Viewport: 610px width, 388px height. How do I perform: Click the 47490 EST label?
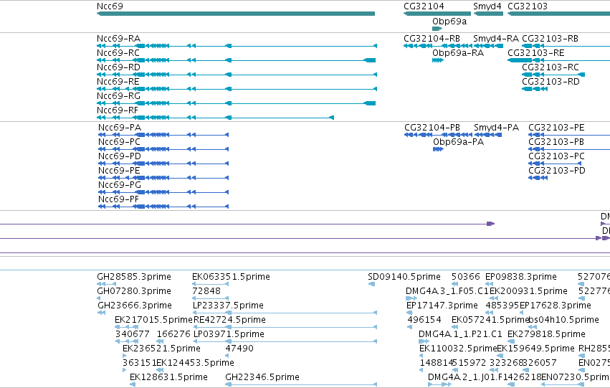click(239, 349)
